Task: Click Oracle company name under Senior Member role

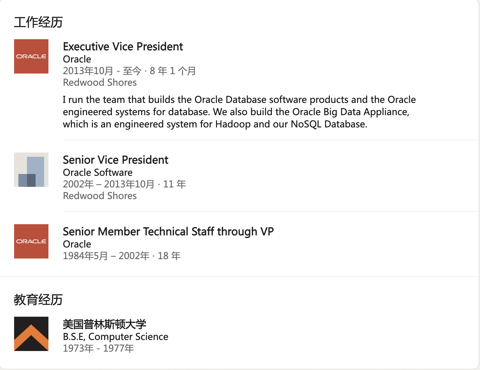Action: pyautogui.click(x=77, y=244)
